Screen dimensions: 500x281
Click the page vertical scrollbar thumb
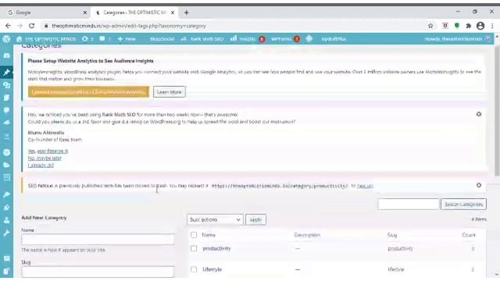[497, 111]
